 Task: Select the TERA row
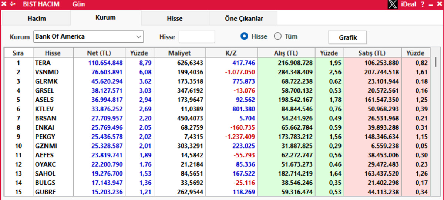(x=217, y=63)
